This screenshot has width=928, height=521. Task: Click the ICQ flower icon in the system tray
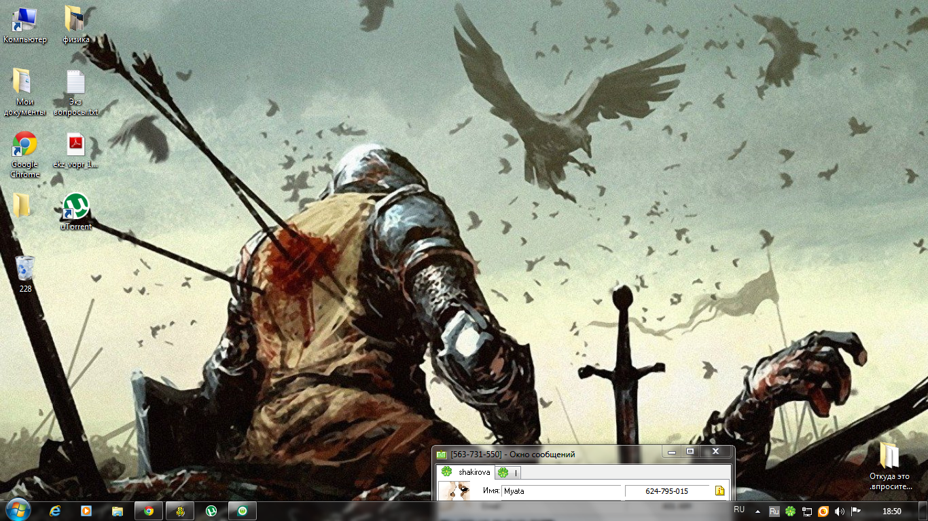[791, 511]
